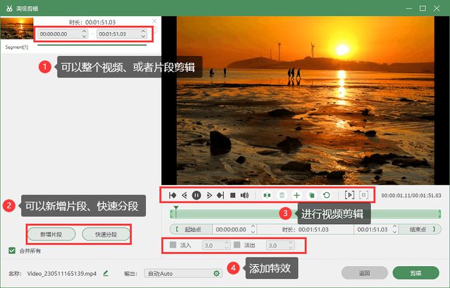
Task: Jump to start point marker icon
Action: tap(172, 195)
